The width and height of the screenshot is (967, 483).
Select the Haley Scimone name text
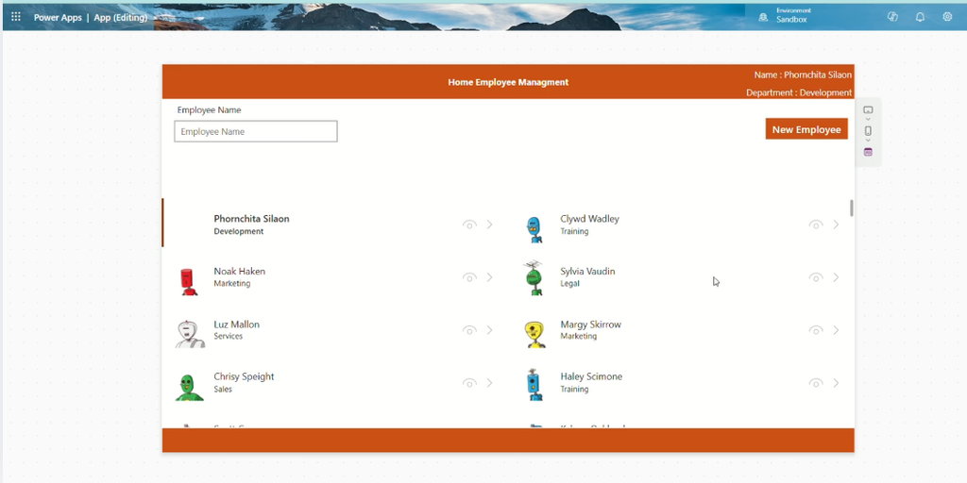point(591,376)
